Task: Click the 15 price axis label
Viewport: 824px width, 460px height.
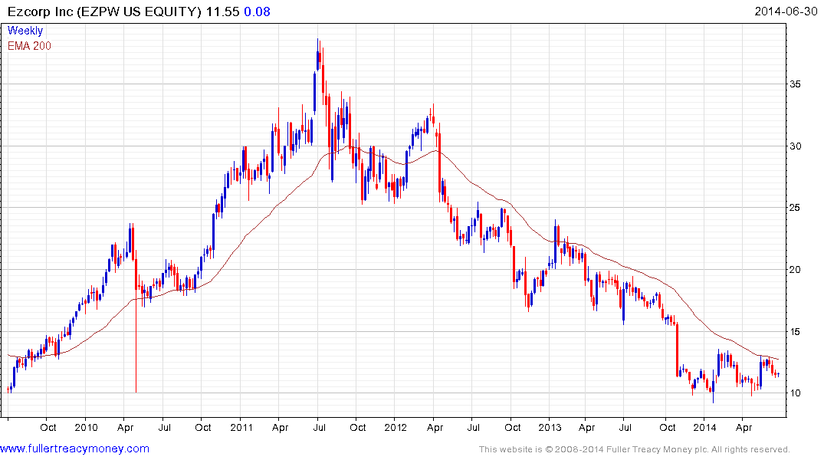Action: (x=795, y=332)
